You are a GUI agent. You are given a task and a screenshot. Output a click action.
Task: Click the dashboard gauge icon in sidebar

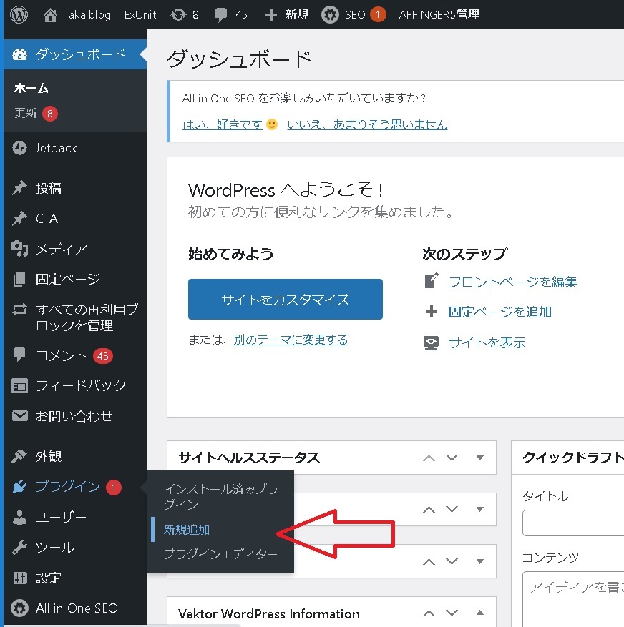click(19, 54)
